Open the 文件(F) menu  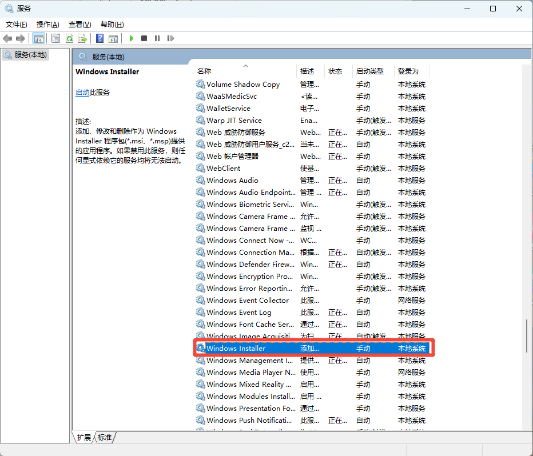[17, 25]
